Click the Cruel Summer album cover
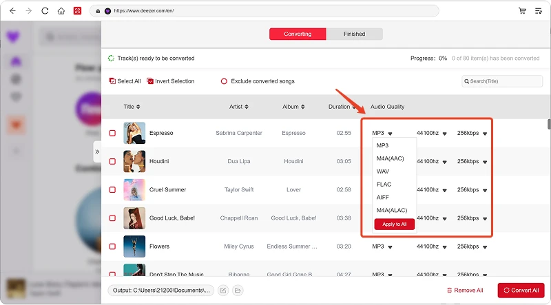551x305 pixels. (x=134, y=190)
